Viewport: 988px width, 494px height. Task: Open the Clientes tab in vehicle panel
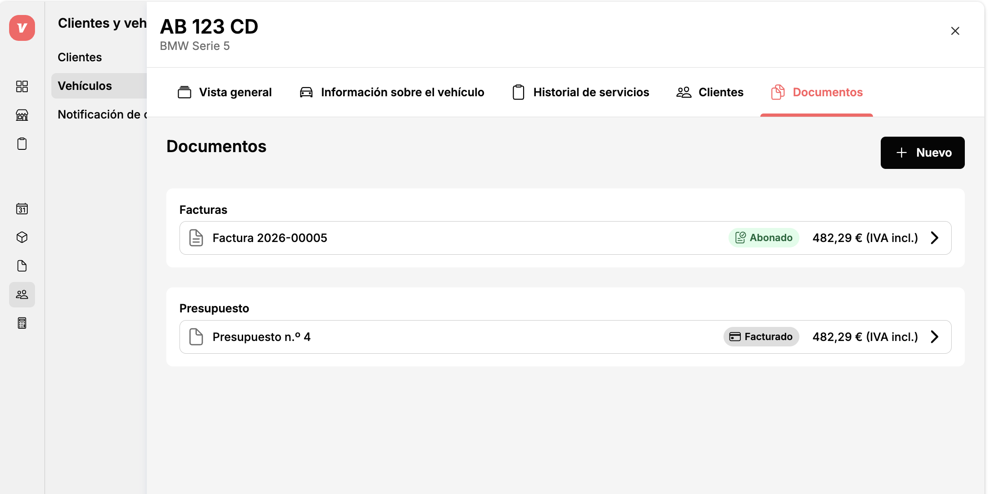click(x=710, y=92)
